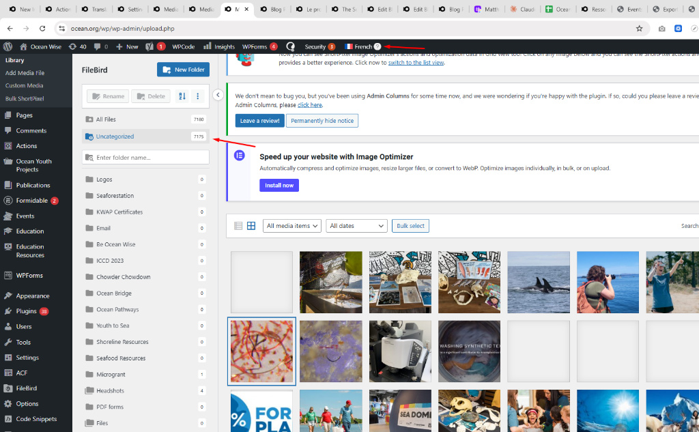Click the Rename folder button
The height and width of the screenshot is (432, 699).
(x=109, y=96)
